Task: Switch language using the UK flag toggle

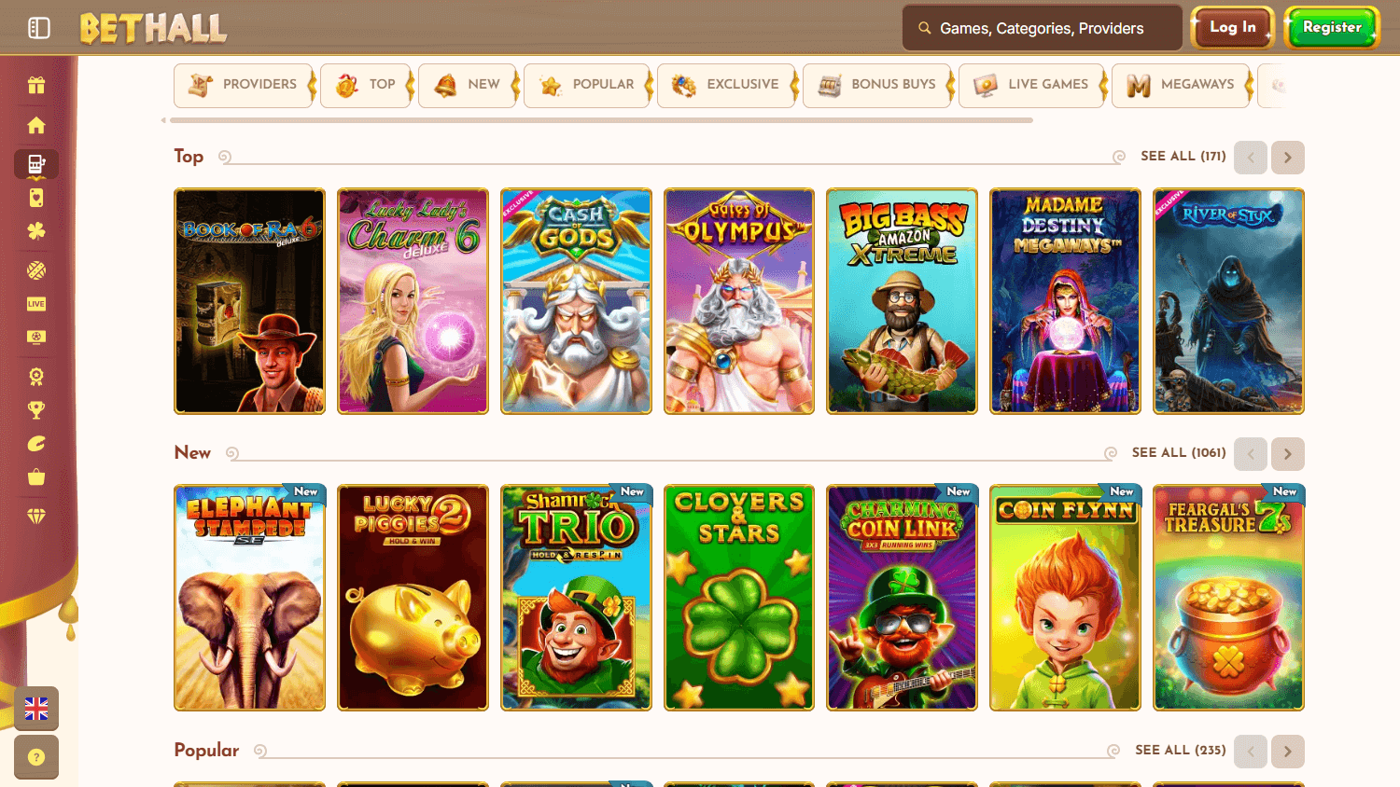Action: coord(35,709)
